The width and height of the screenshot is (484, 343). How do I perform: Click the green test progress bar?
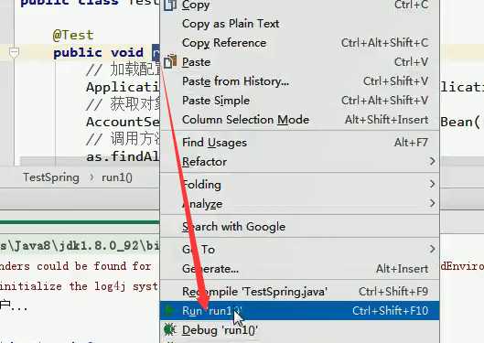(80, 222)
